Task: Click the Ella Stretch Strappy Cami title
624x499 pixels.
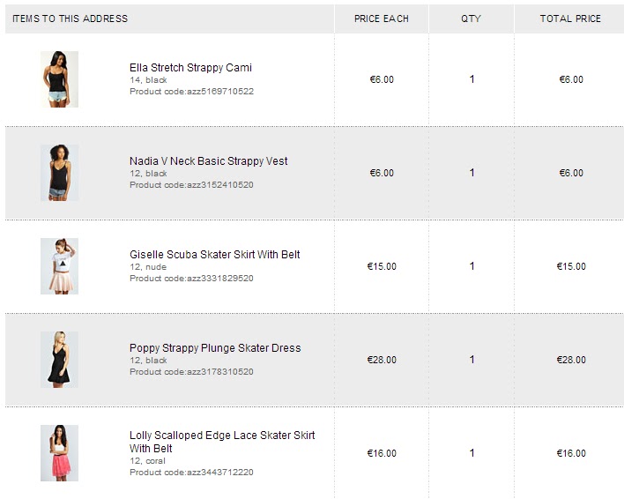Action: [190, 68]
